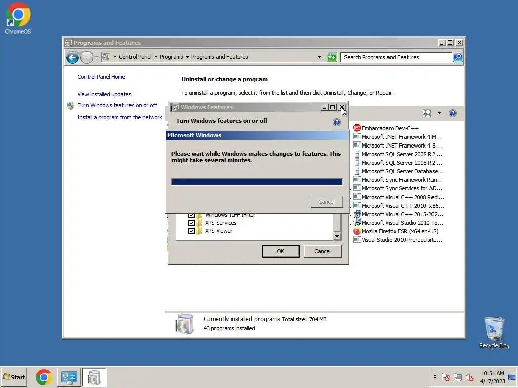The image size is (518, 388).
Task: Select Mozilla Firefox ESR entry
Action: coord(396,231)
